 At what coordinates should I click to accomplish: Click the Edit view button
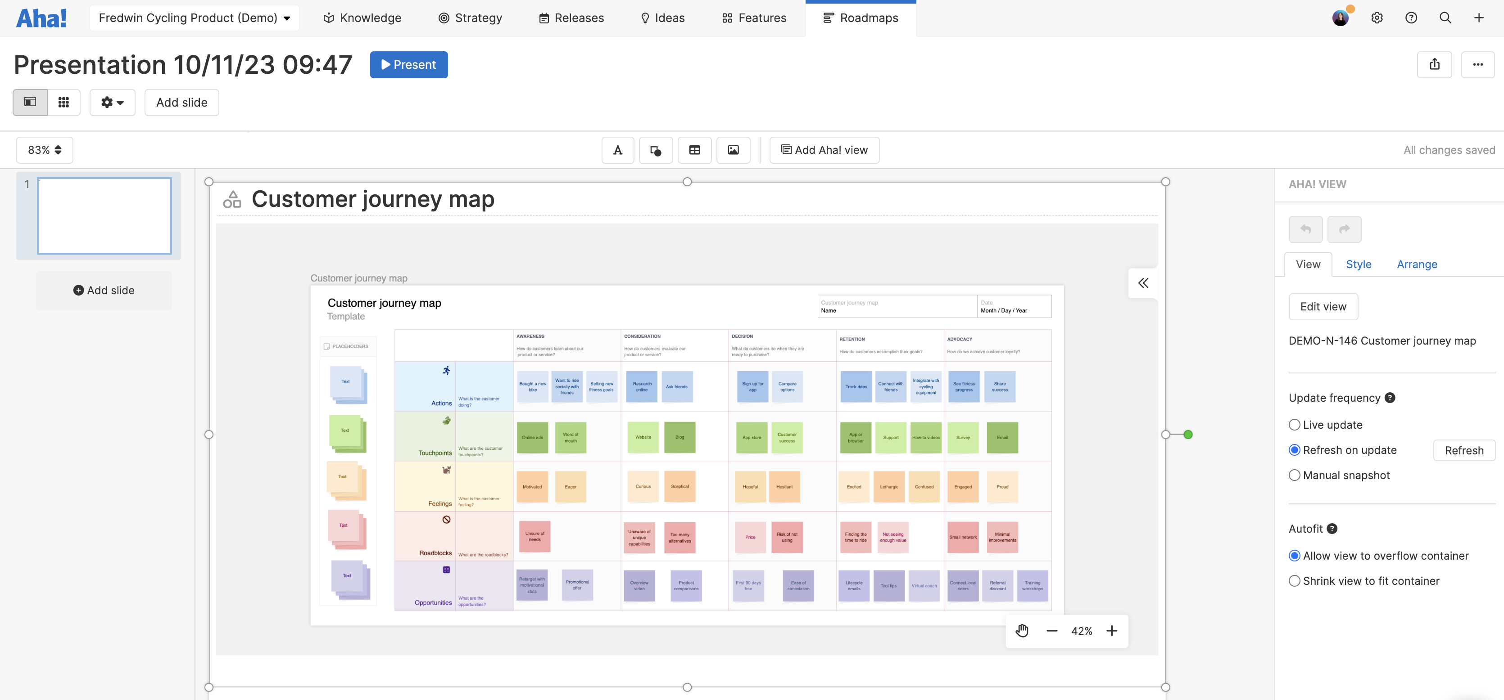tap(1323, 306)
